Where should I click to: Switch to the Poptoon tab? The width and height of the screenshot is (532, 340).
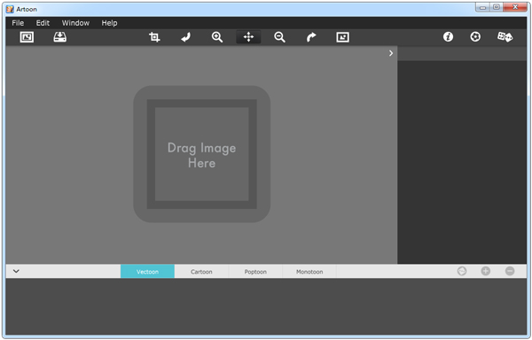click(255, 272)
